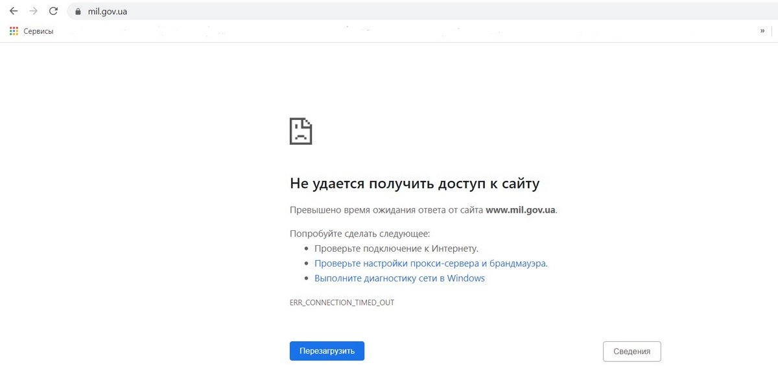Click the Превышено время ожидания message

click(x=386, y=209)
